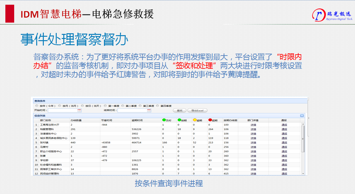Open 详情 link for 张村镇 row
This screenshot has width=355, height=194.
point(253,143)
